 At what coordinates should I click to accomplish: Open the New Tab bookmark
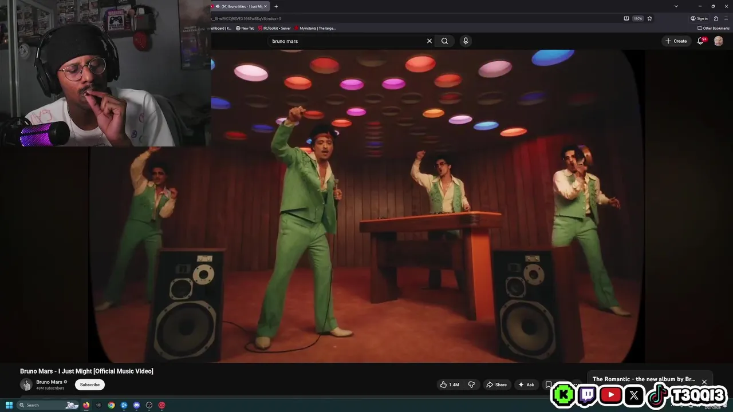[x=245, y=28]
